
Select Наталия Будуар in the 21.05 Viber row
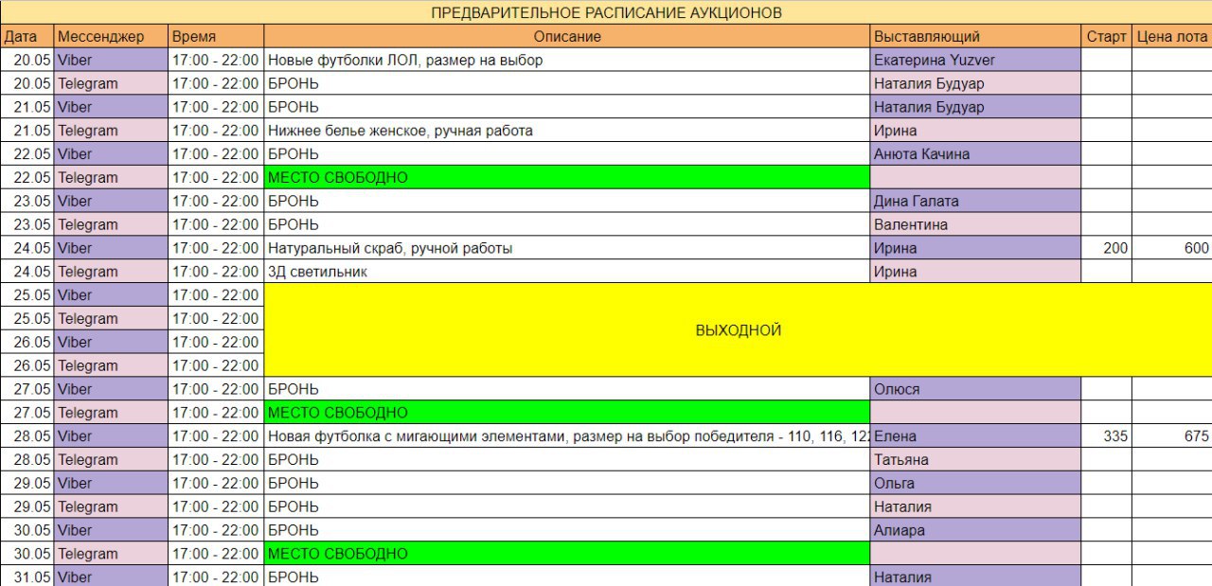(976, 107)
